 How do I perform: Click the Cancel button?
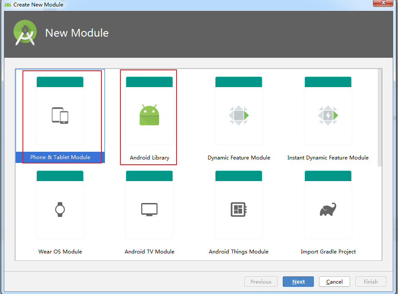coord(334,281)
